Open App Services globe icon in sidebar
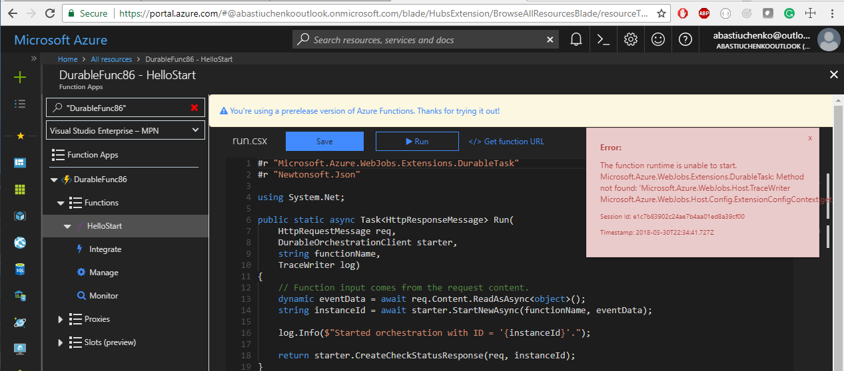 [20, 243]
